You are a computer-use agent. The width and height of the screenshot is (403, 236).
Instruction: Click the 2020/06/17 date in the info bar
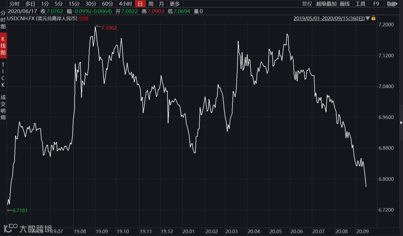coord(22,11)
